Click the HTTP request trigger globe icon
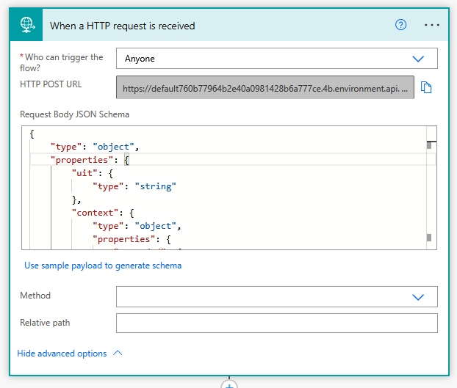This screenshot has height=388, width=457. point(26,25)
